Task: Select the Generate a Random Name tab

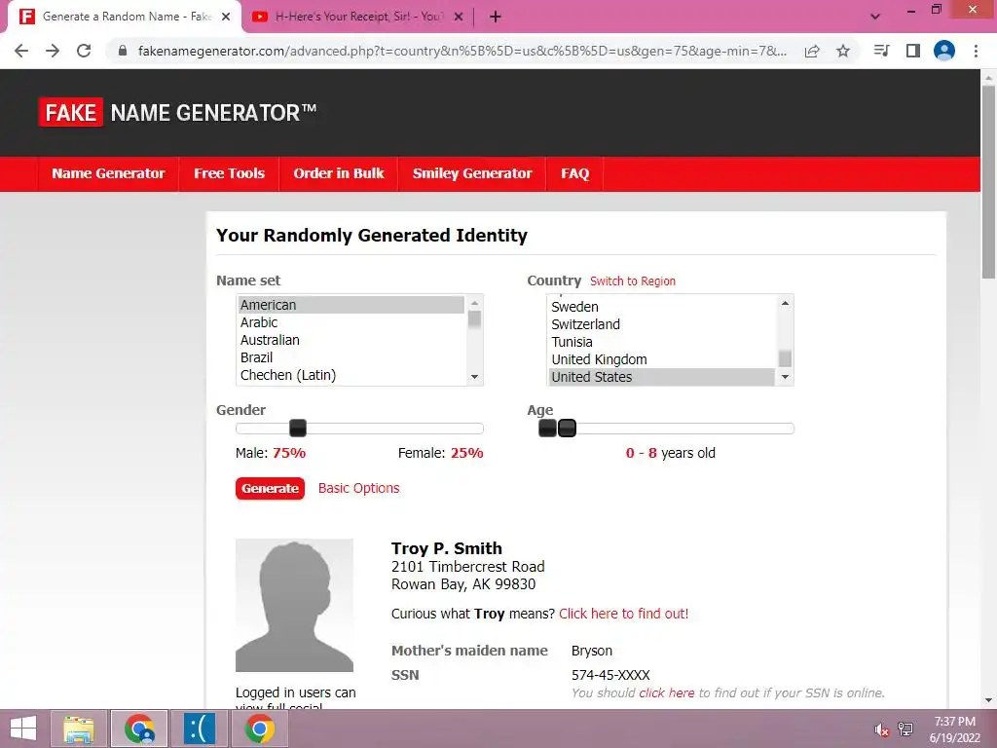Action: coord(125,17)
